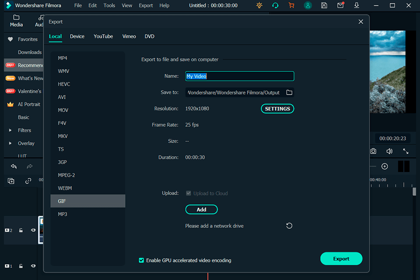The height and width of the screenshot is (280, 420).
Task: Open resolution SETTINGS button
Action: click(277, 109)
